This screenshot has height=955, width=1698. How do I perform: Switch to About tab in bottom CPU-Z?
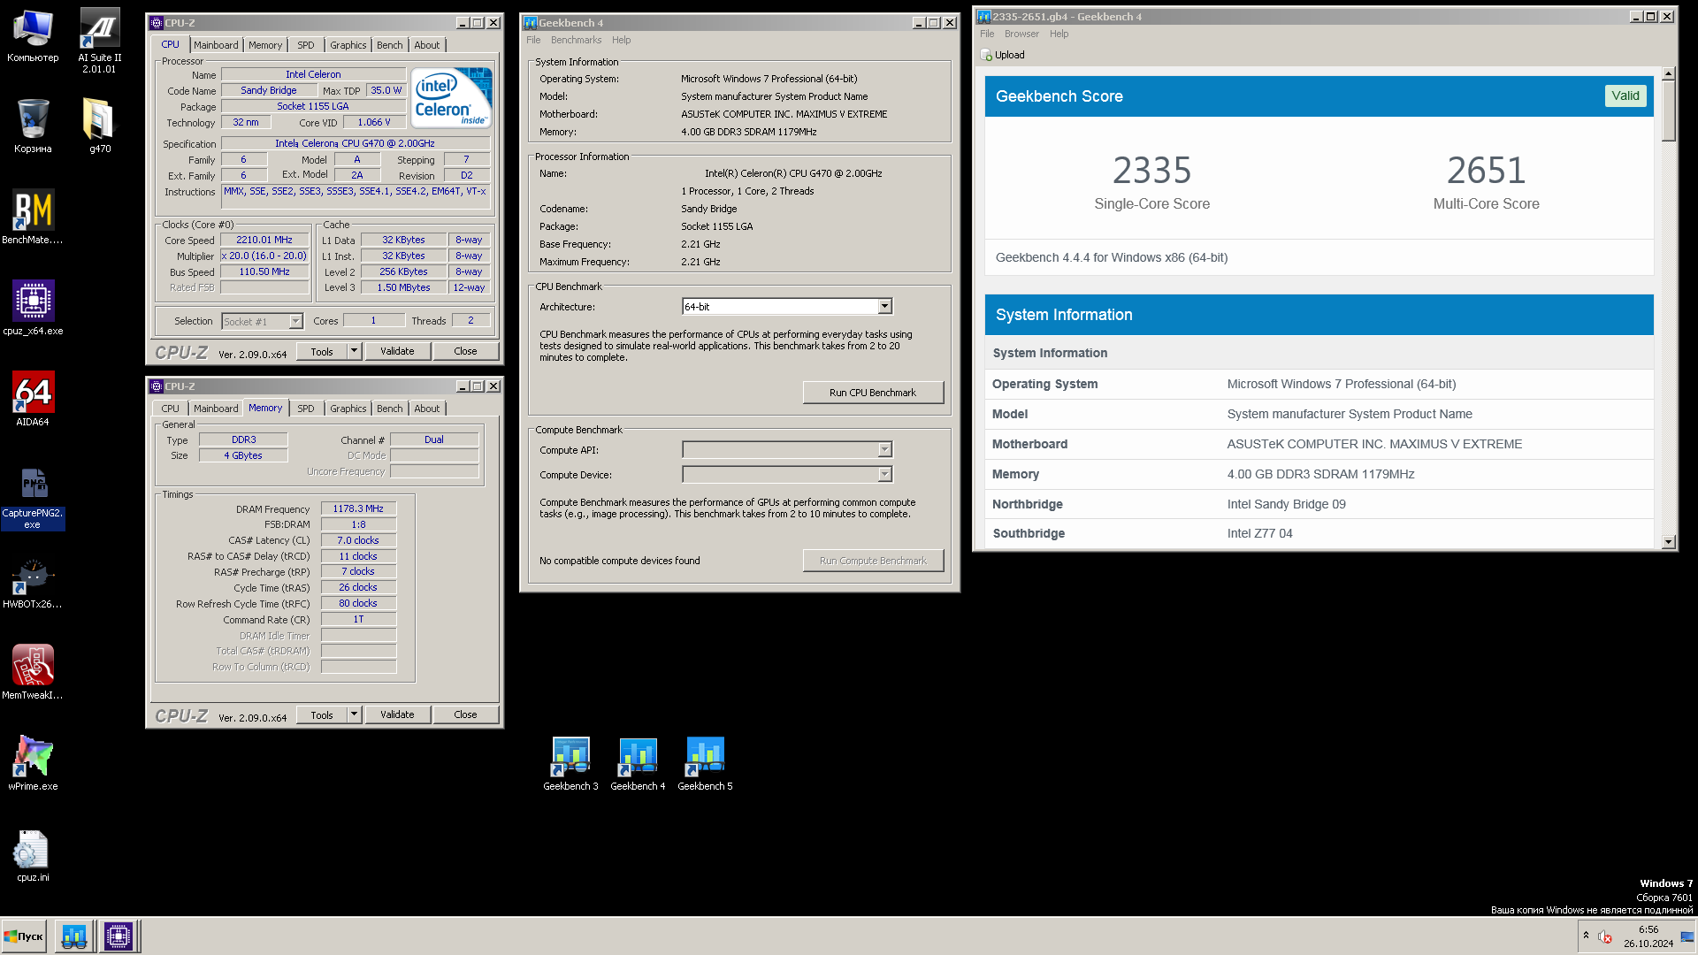(x=427, y=409)
